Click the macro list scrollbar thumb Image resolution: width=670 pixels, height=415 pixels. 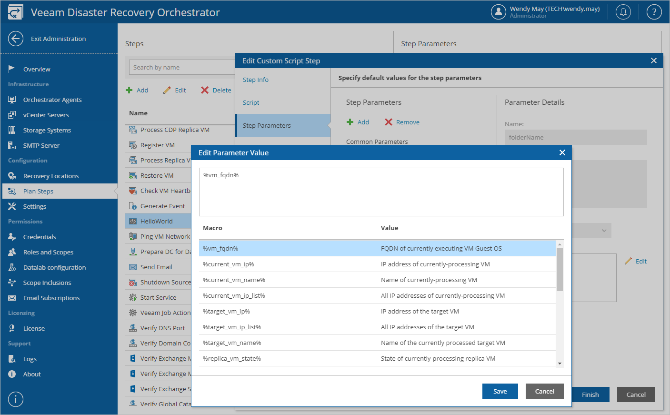pos(560,269)
